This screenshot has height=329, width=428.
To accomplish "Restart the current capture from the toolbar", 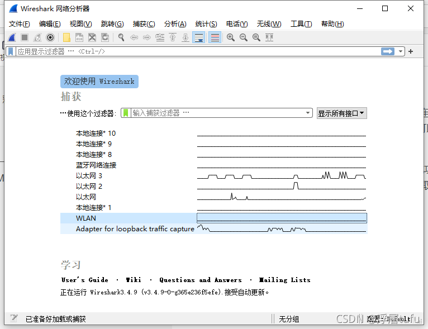I will click(x=37, y=37).
